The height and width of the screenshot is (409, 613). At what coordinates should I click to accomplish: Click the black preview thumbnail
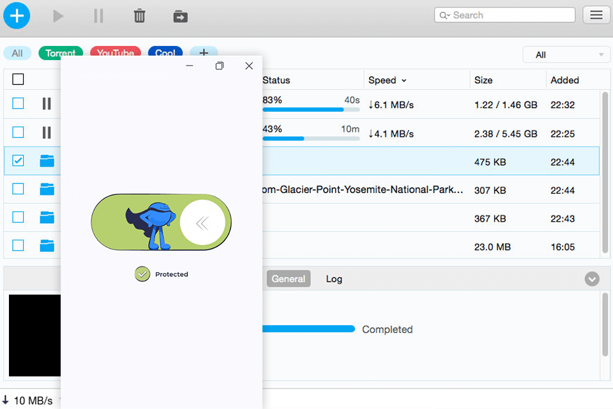coord(34,336)
